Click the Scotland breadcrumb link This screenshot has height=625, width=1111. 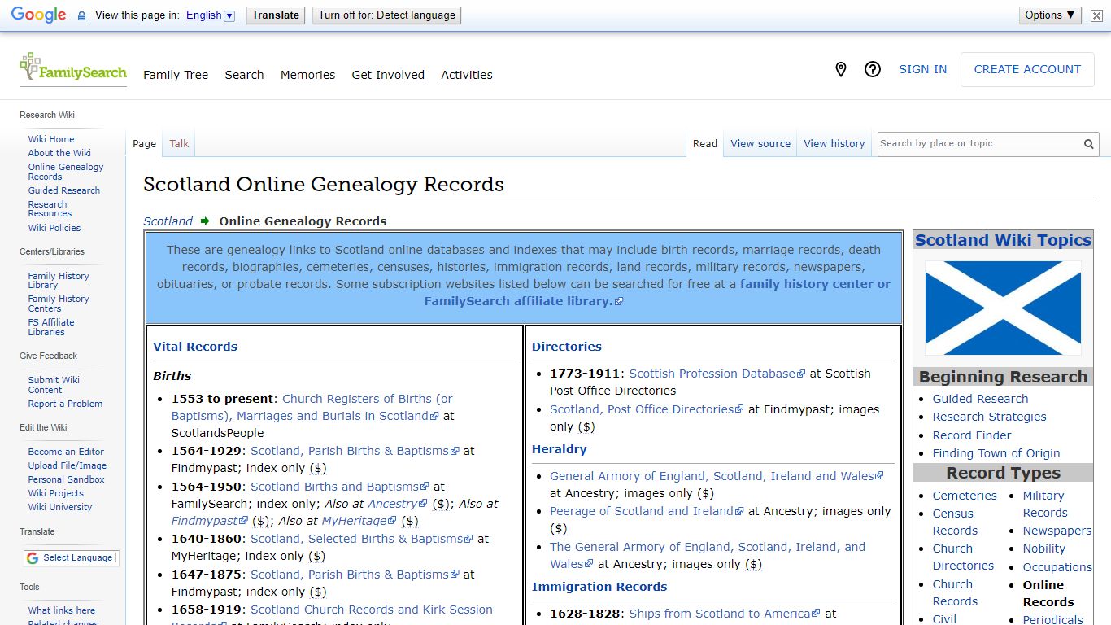click(x=168, y=221)
